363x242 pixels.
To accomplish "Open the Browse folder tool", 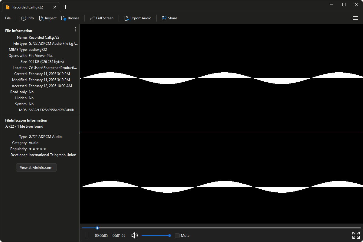I will [x=64, y=18].
